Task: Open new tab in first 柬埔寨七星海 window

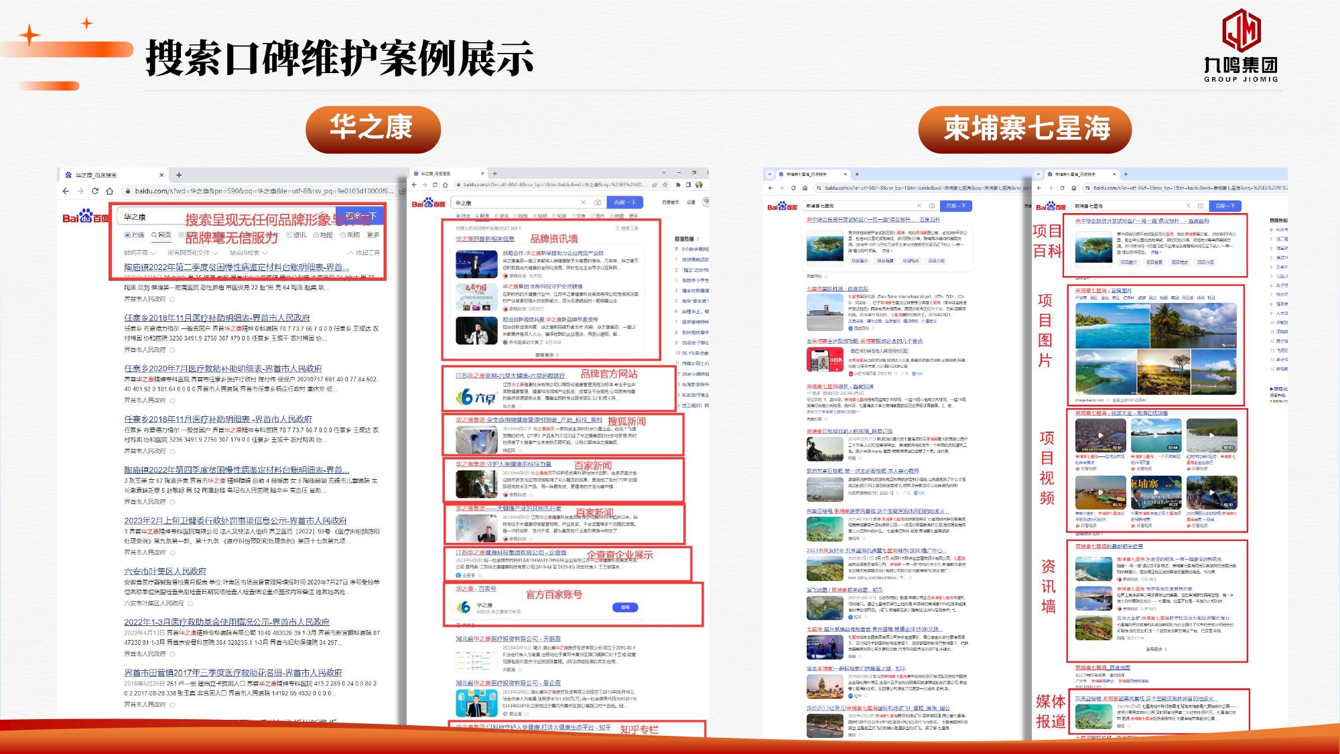Action: pos(857,174)
